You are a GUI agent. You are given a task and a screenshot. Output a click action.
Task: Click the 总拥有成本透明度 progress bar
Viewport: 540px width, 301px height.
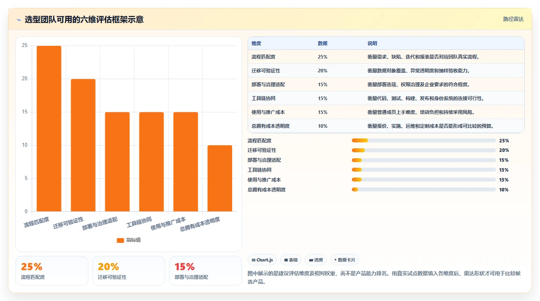click(x=424, y=190)
